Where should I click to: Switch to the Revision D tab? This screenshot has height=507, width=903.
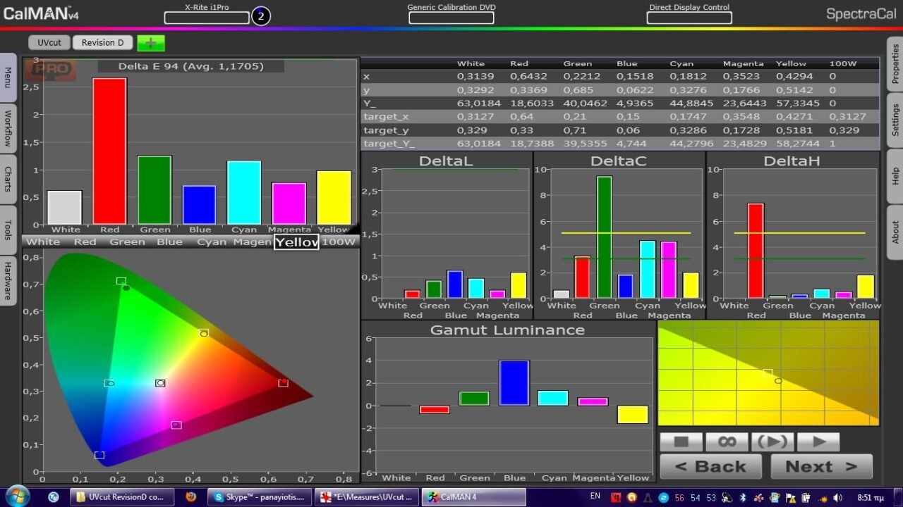coord(102,42)
